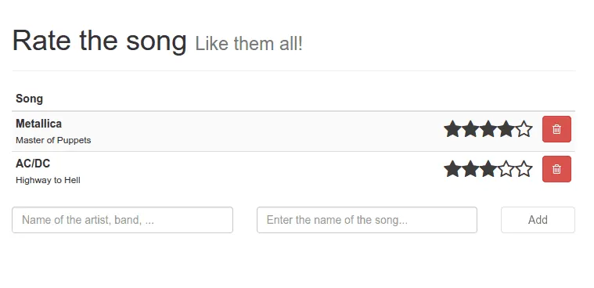
Task: Give Master of Puppets three stars
Action: [488, 129]
